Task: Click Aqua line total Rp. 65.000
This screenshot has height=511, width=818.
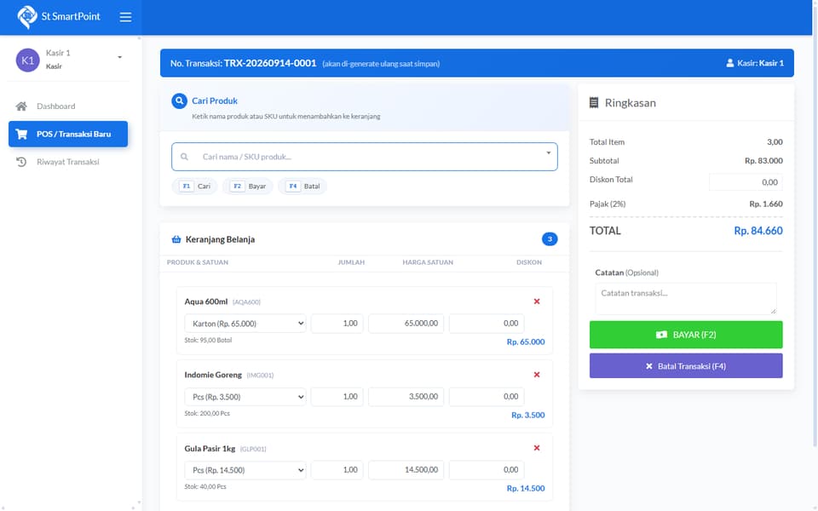Action: [526, 342]
